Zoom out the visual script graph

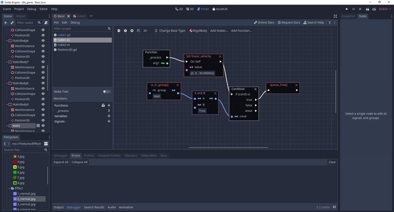119,31
